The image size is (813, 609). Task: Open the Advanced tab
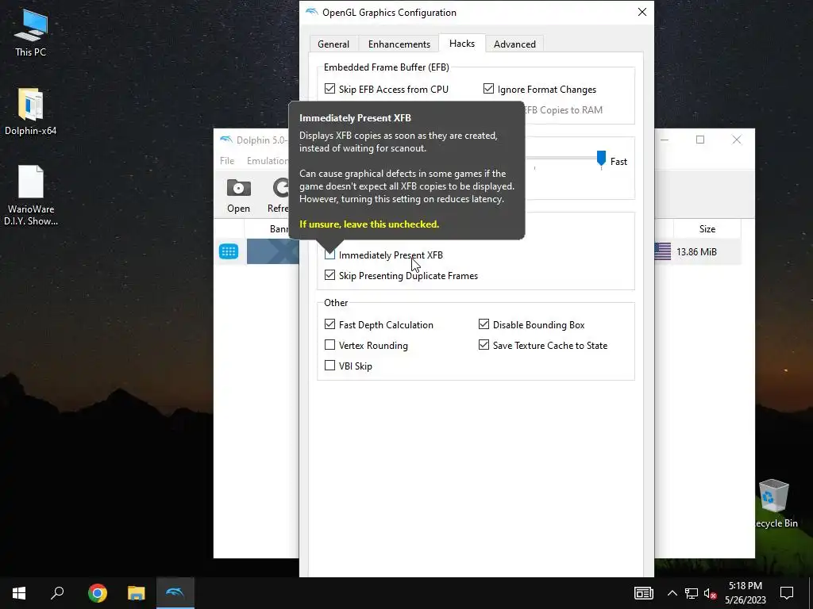click(x=514, y=44)
